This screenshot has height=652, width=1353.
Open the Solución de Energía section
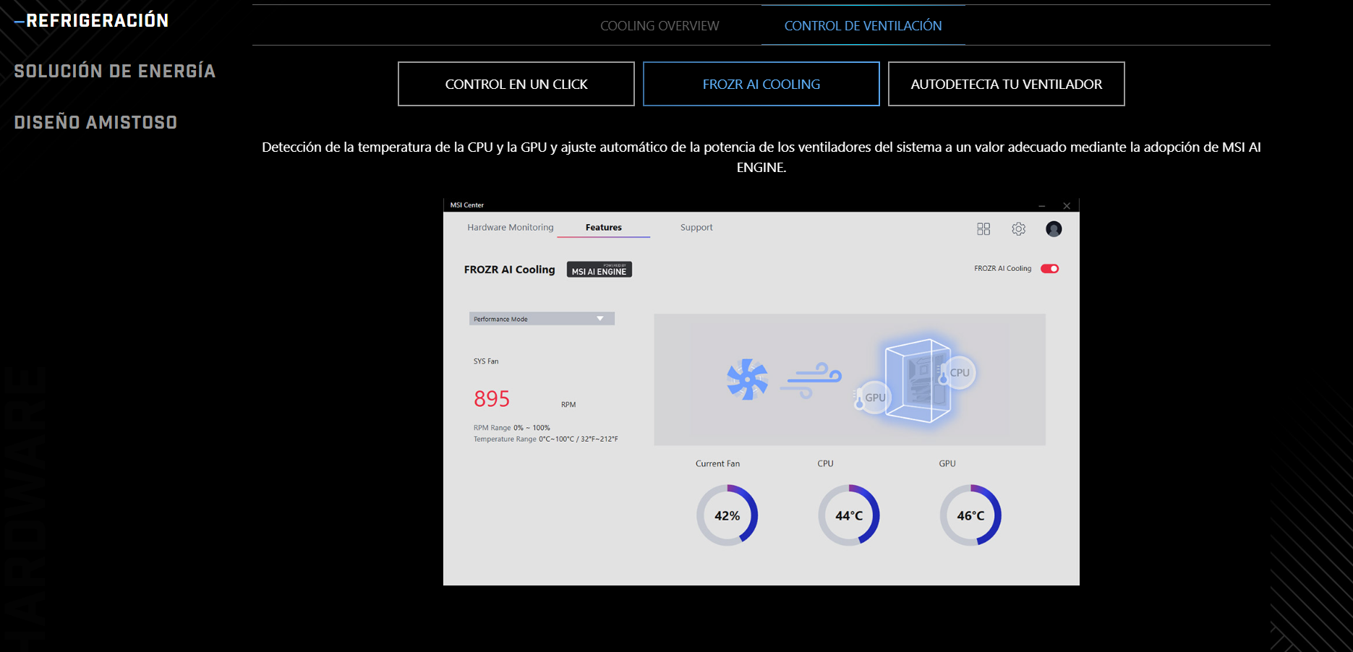tap(115, 71)
